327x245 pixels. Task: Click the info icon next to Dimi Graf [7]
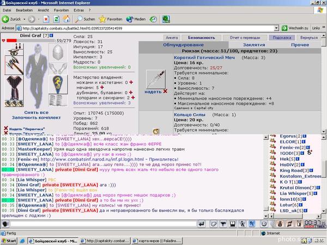pyautogui.click(x=51, y=35)
